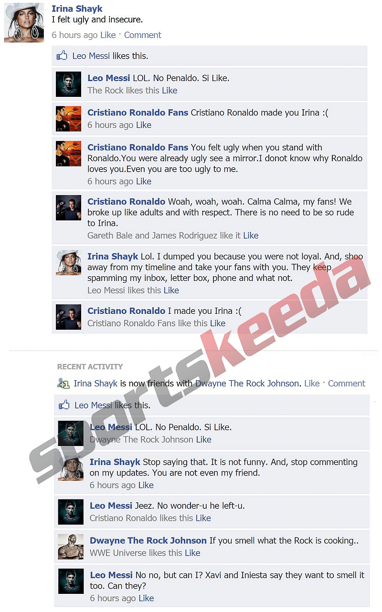Screen dimensions: 382x612
Task: Click Cristiano Ronaldo Fans avatar on first comment
Action: [68, 119]
